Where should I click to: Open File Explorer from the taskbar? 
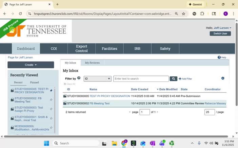[x=114, y=143]
